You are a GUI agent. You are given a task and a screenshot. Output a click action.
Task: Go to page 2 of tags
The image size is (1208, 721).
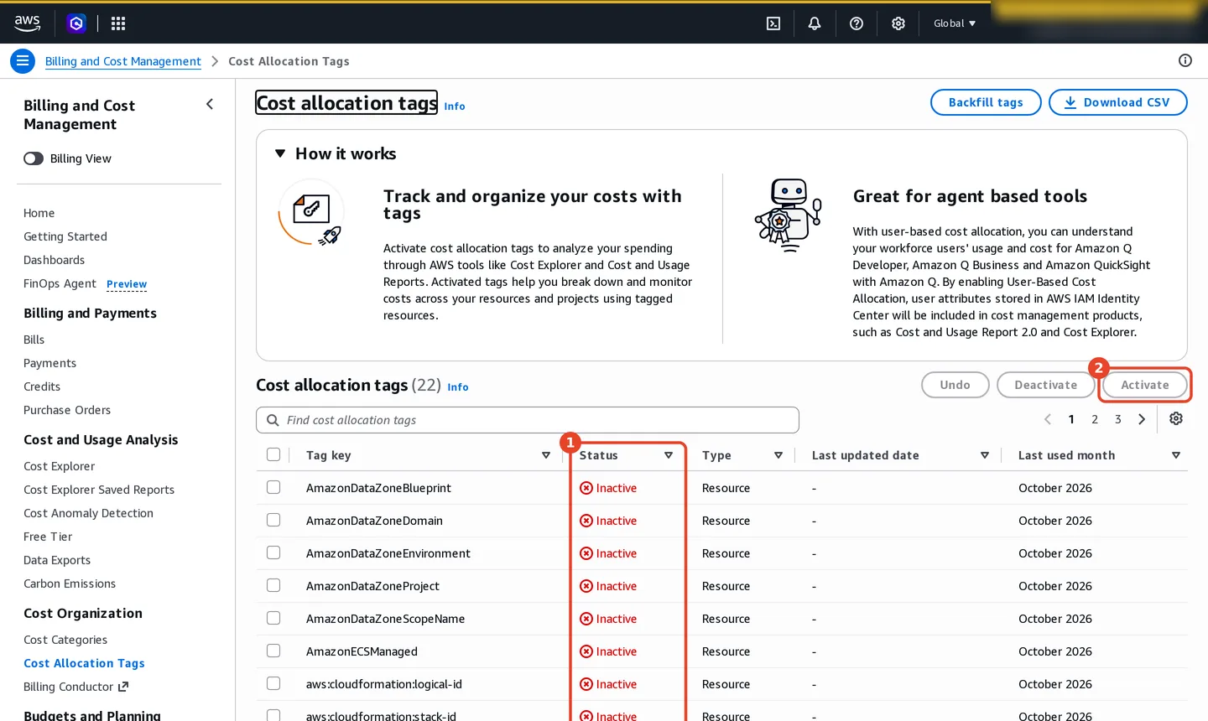click(1095, 419)
